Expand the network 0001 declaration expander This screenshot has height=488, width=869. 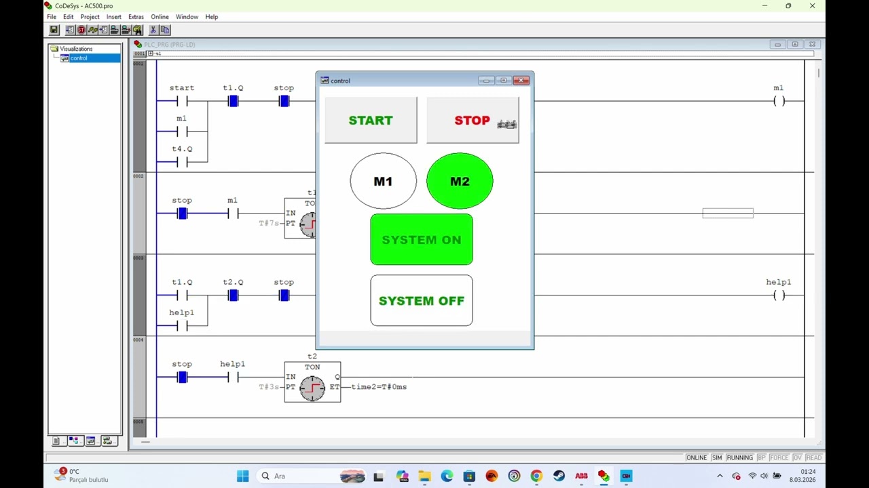[151, 54]
